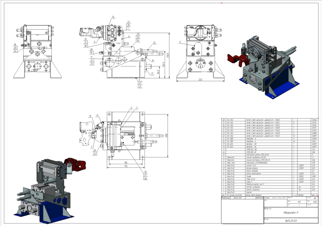Image resolution: width=322 pixels, height=226 pixels.
Task: Click balloon number 12
Action: pos(154,43)
